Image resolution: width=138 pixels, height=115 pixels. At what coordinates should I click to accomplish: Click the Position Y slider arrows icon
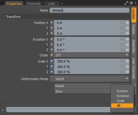click(x=127, y=28)
